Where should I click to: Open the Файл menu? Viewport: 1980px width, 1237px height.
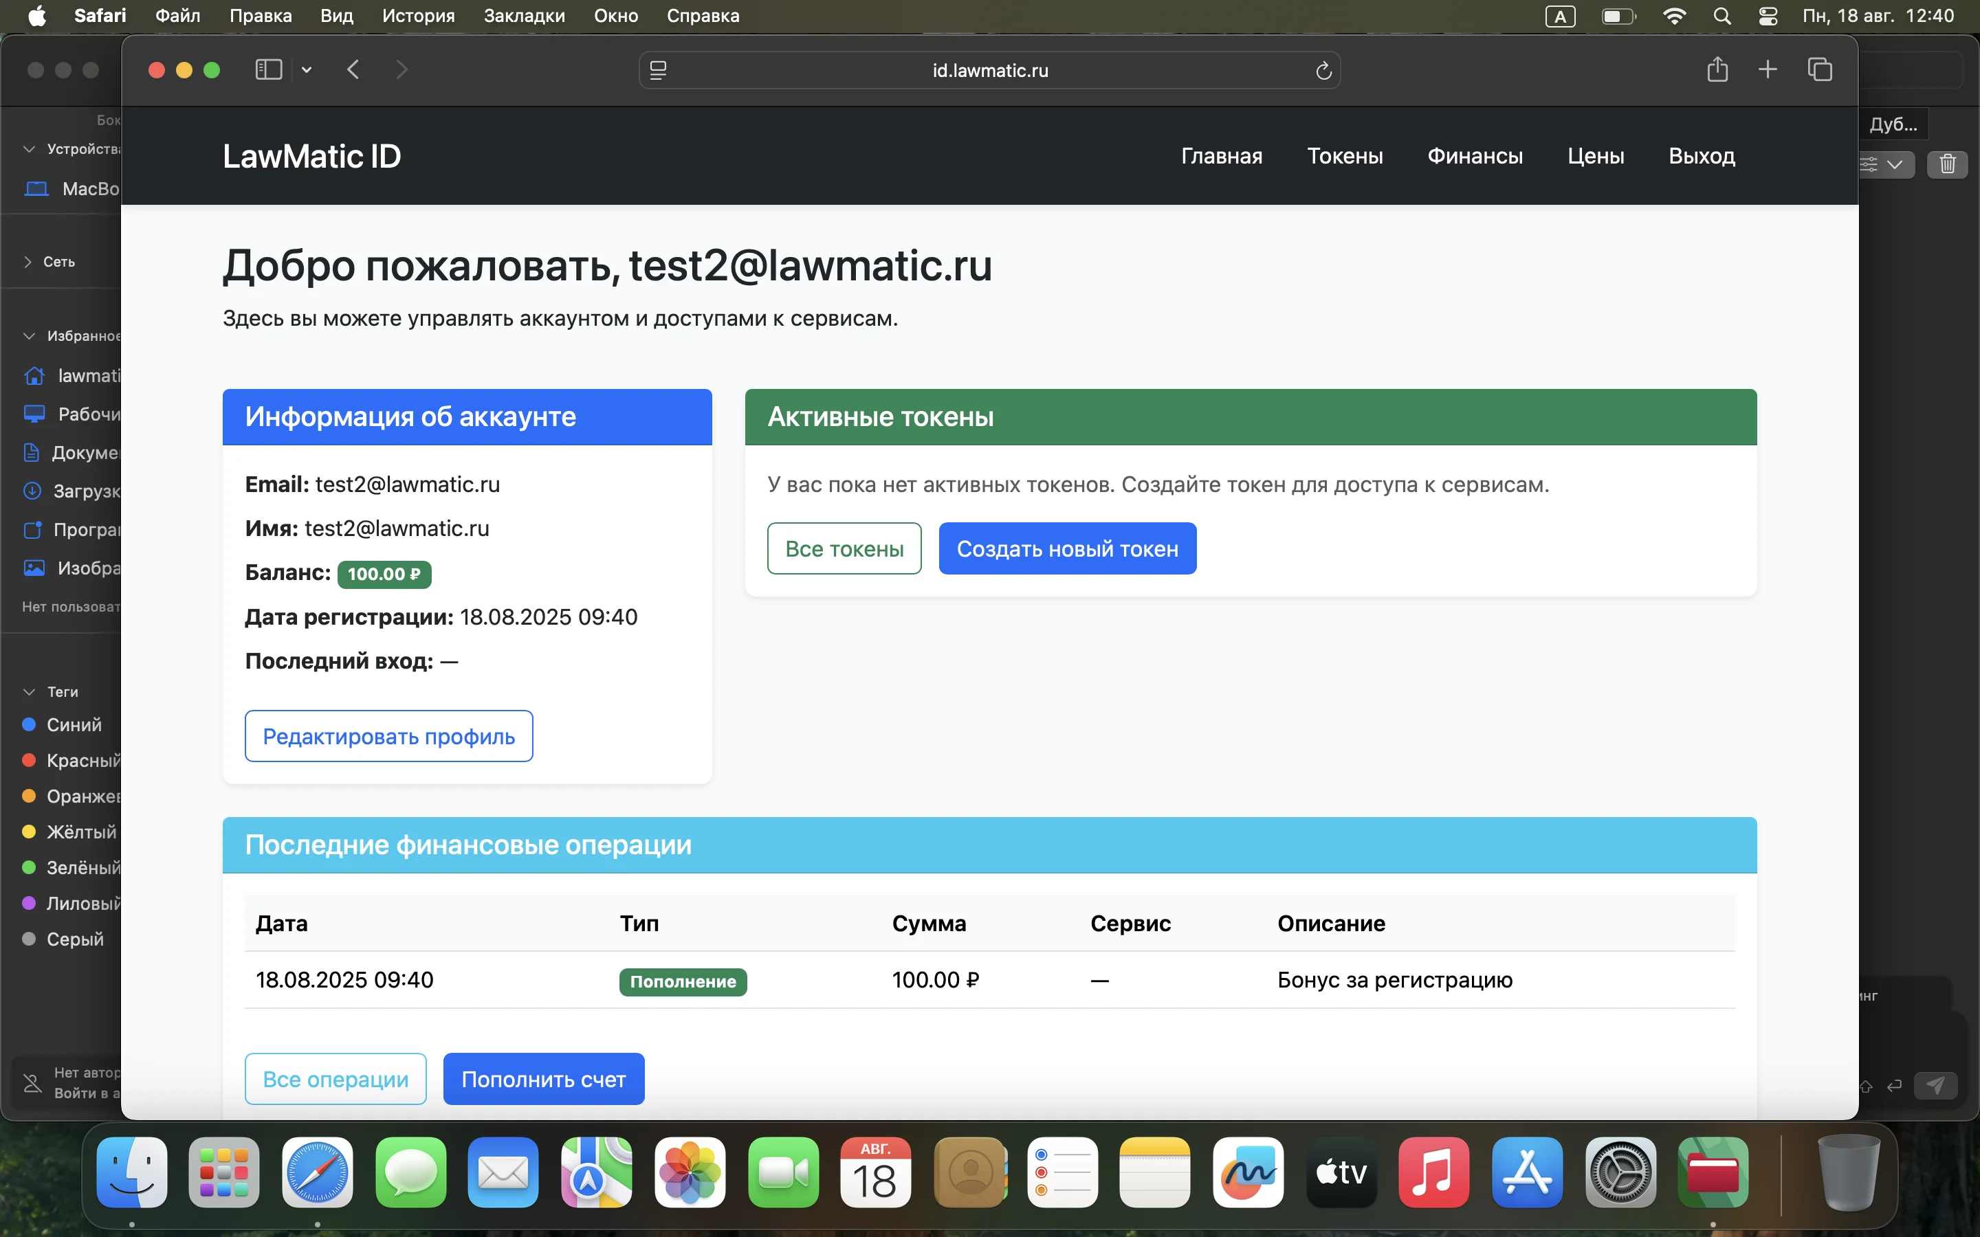177,16
